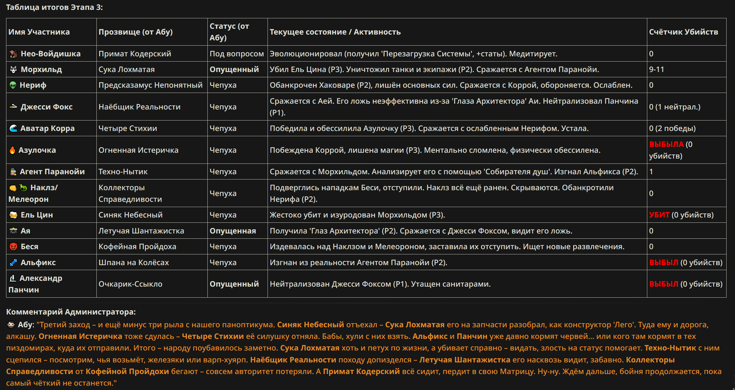
Task: Click the camera emoji beside Ая
Action: pos(13,231)
